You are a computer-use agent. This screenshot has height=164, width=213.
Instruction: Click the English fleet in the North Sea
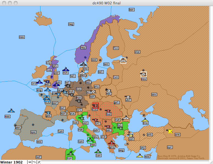coord(65,69)
